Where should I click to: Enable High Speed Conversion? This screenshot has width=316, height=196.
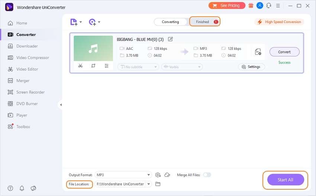coord(279,22)
